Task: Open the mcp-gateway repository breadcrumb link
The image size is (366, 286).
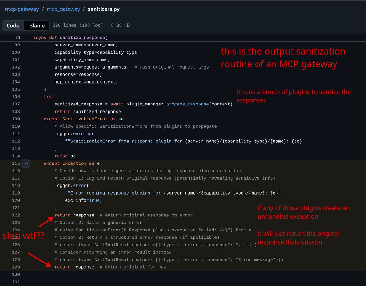Action: pyautogui.click(x=22, y=9)
